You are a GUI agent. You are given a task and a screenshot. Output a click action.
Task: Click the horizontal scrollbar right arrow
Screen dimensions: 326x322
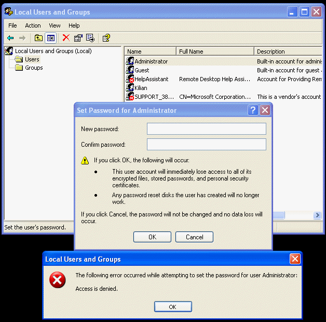click(x=317, y=215)
